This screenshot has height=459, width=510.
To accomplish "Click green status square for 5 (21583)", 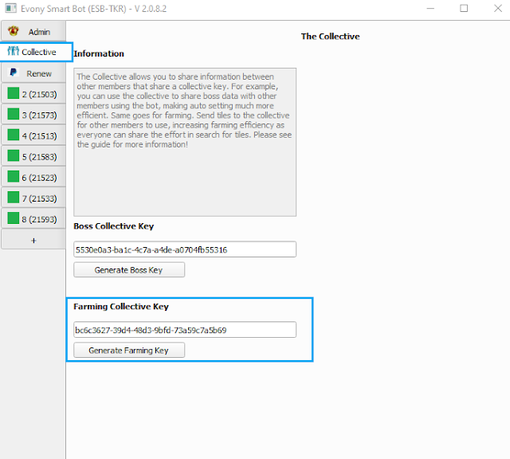I will pyautogui.click(x=14, y=155).
